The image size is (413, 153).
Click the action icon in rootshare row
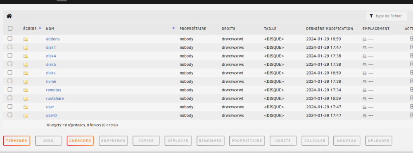tap(411, 98)
